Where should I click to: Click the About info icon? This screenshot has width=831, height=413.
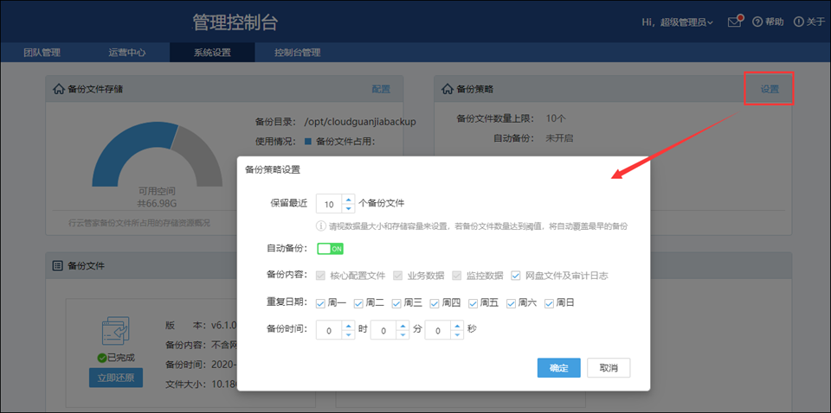click(x=798, y=22)
